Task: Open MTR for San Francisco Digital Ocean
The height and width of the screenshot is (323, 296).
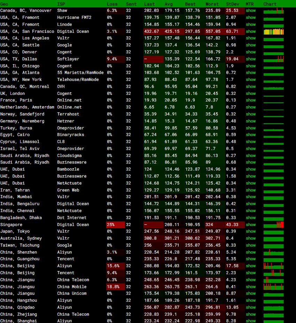Action: coord(251,31)
